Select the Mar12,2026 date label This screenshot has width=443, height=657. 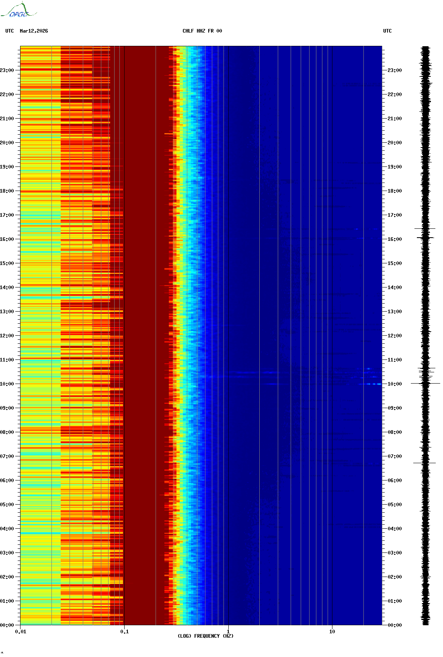coord(34,31)
